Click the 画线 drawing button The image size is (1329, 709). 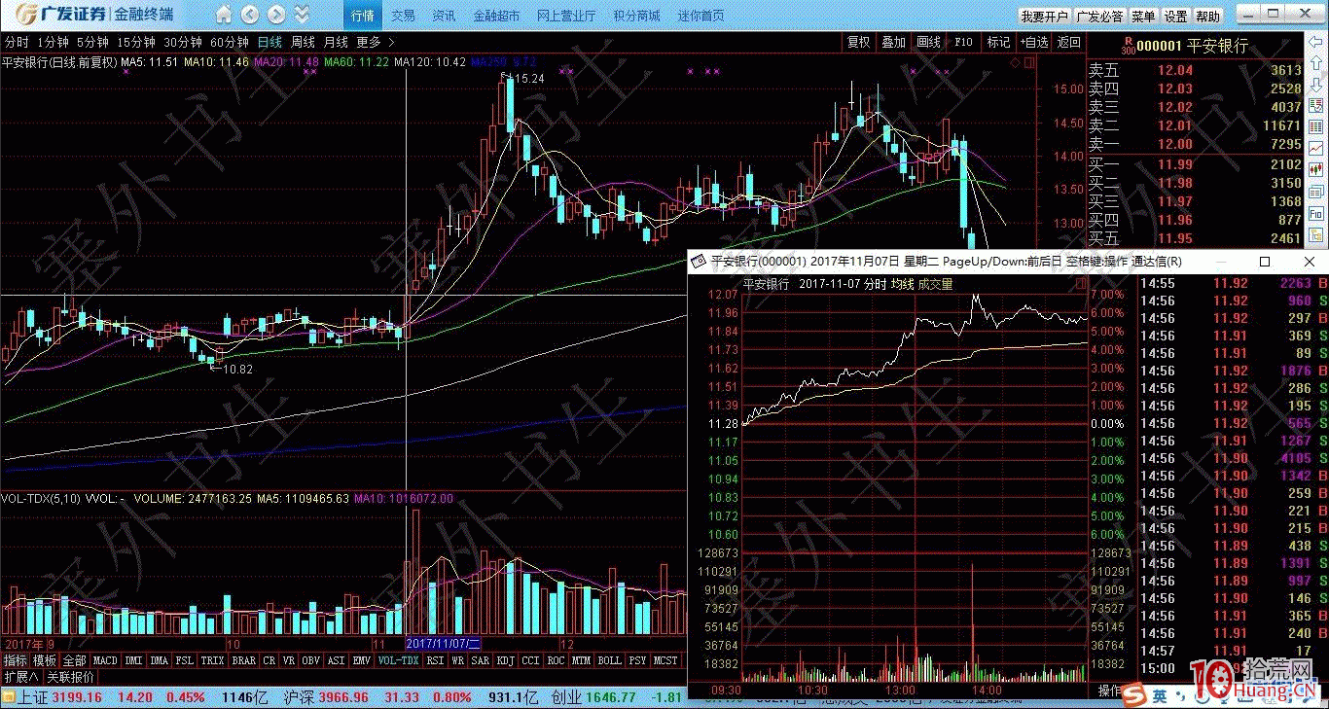(x=929, y=42)
